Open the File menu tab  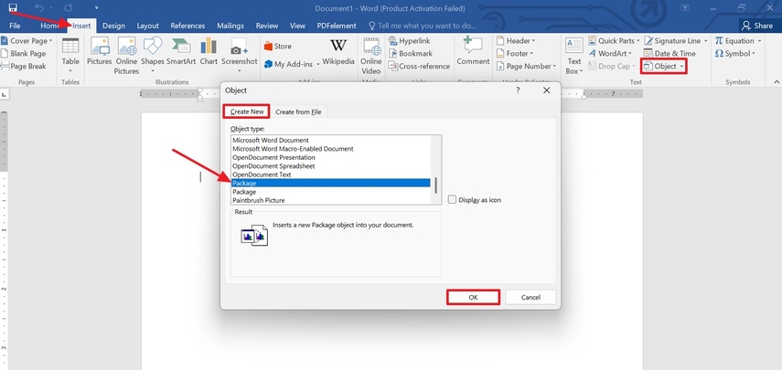pyautogui.click(x=15, y=26)
